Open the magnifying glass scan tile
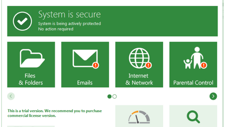The width and height of the screenshot is (225, 127). tap(193, 116)
